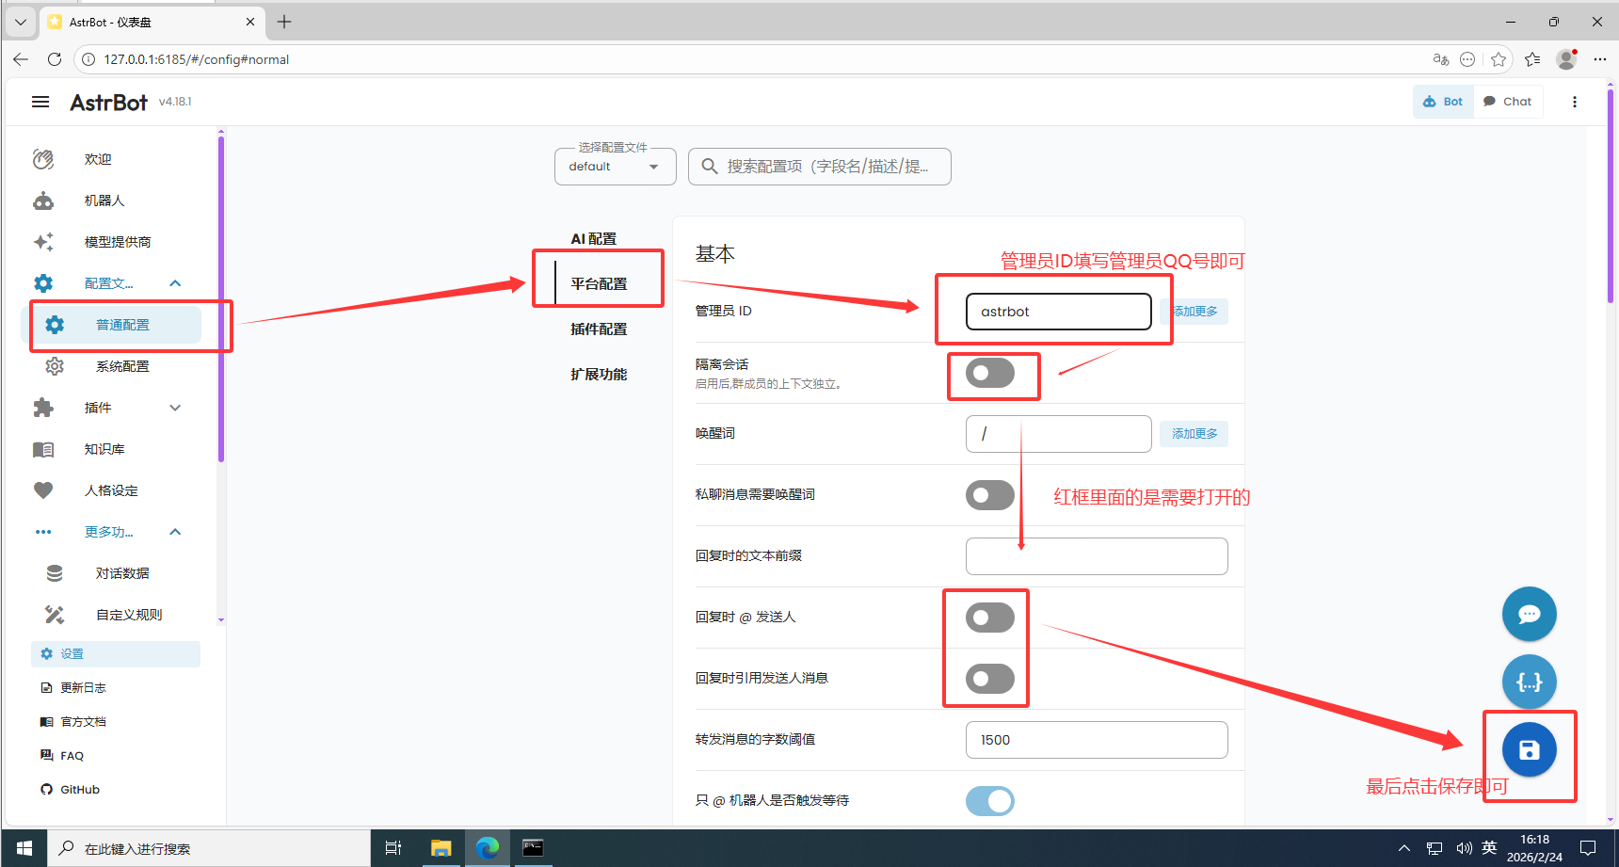The height and width of the screenshot is (867, 1619).
Task: Switch to the 平台配置 section
Action: click(599, 284)
